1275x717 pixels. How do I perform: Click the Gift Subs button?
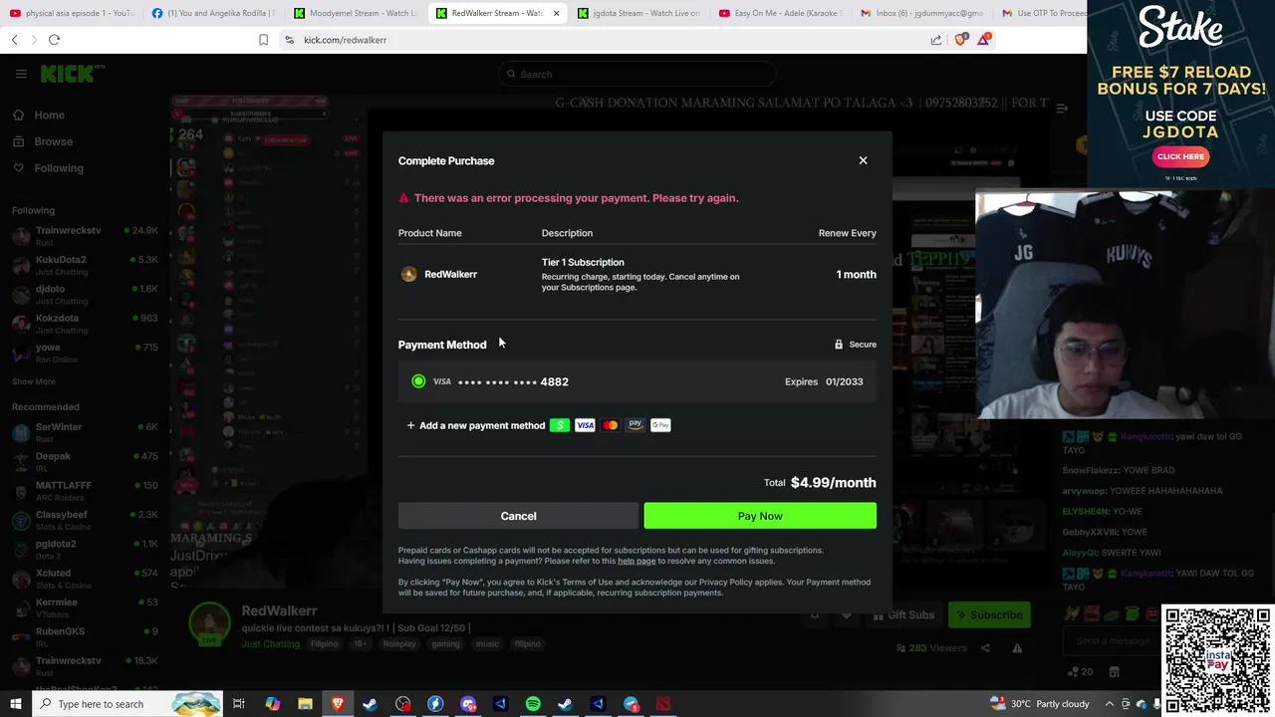pos(902,615)
